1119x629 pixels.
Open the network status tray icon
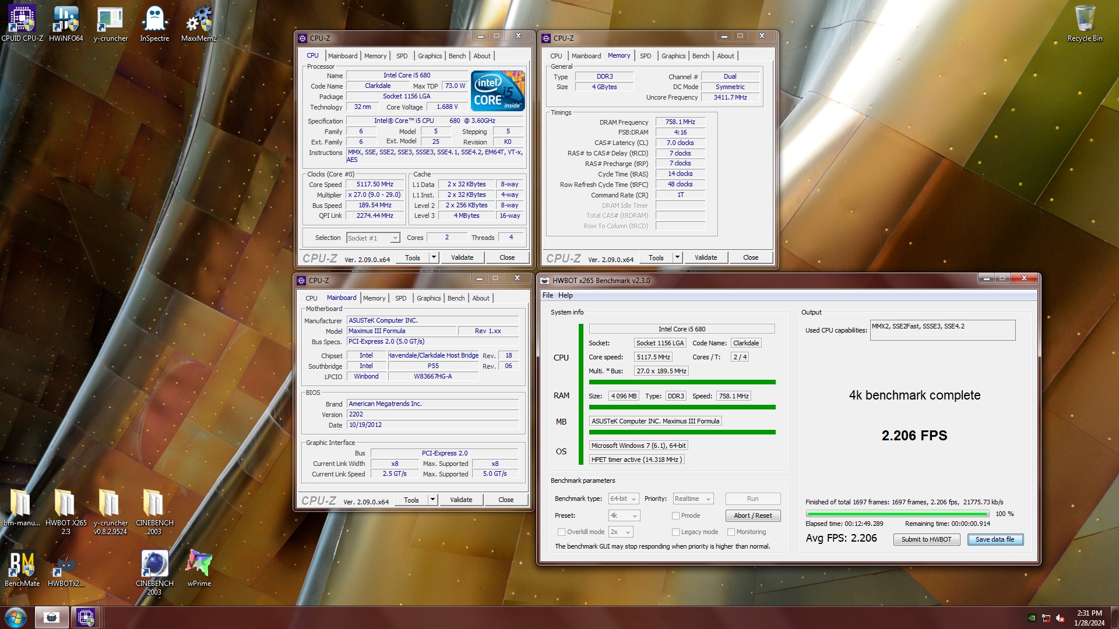pyautogui.click(x=1046, y=618)
